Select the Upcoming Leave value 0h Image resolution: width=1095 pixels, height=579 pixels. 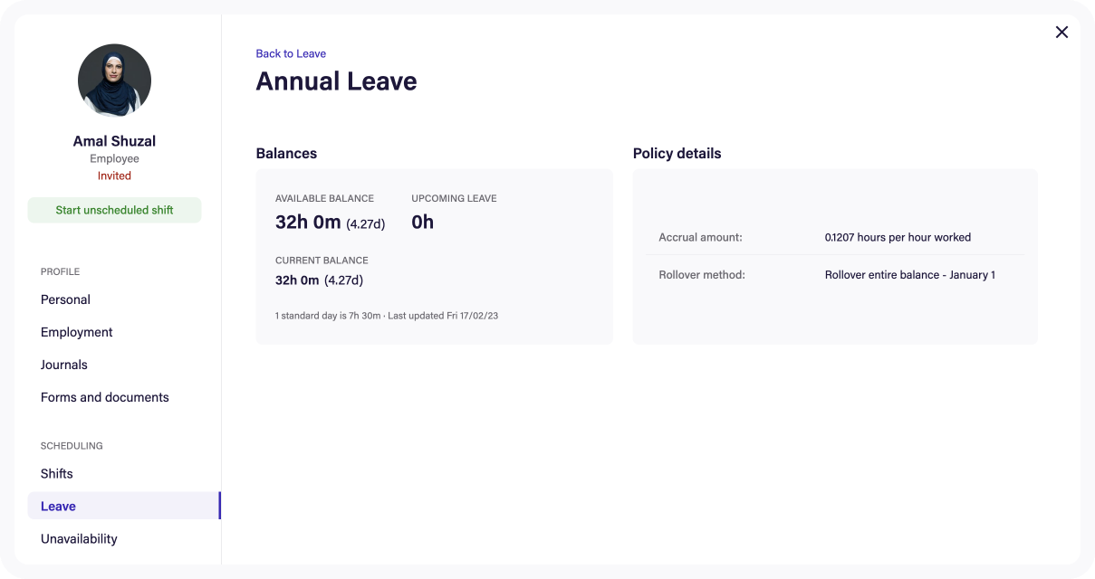click(422, 222)
